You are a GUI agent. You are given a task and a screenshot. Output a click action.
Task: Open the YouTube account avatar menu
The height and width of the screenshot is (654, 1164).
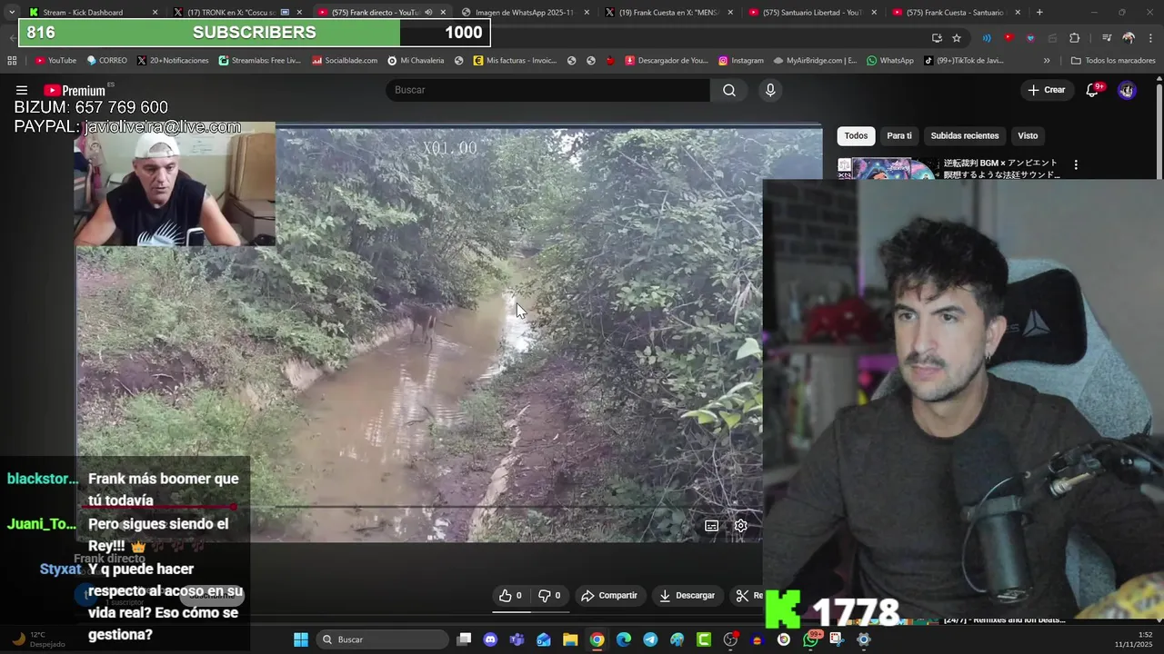(1127, 90)
